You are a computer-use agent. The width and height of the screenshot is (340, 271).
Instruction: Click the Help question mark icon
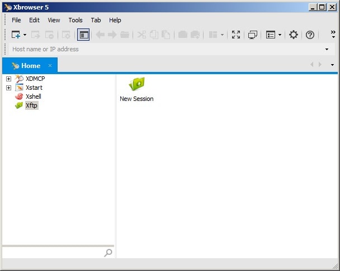tap(310, 35)
